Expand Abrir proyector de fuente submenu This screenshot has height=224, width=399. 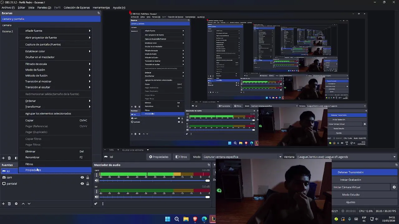55,38
